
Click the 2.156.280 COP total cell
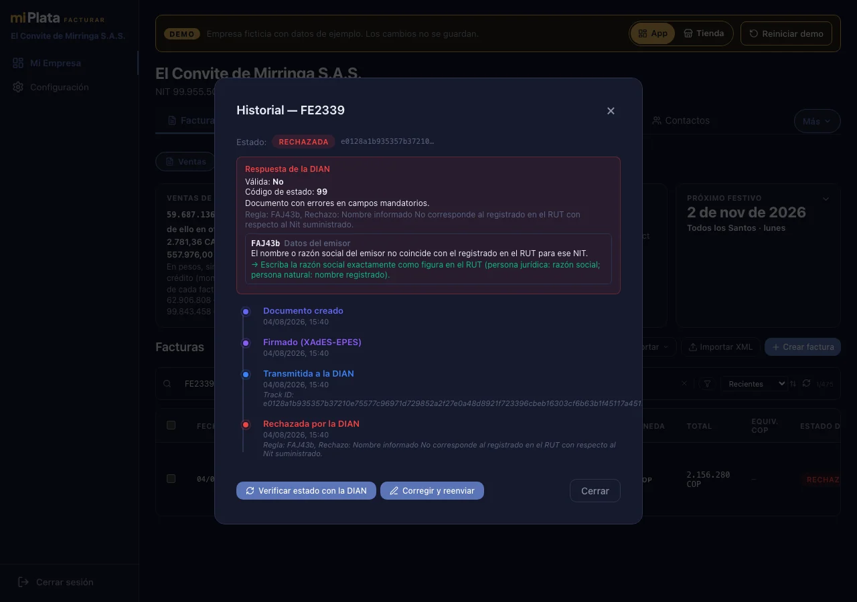click(x=708, y=479)
